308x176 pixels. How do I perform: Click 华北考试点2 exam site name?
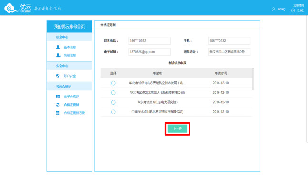(158, 92)
